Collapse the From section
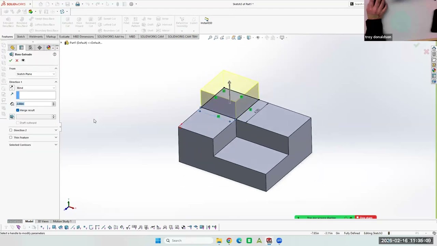This screenshot has height=246, width=437. [x=56, y=69]
